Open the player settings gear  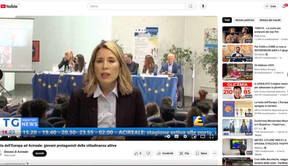(x=185, y=136)
